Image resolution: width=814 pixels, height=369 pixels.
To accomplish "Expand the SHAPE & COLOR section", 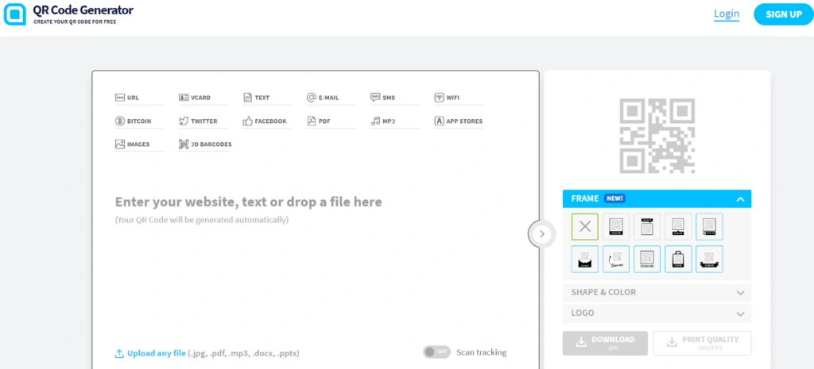I will click(x=656, y=292).
